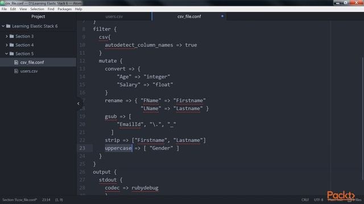This screenshot has height=204, width=364.
Task: Click the word mutate in the editor
Action: (107, 61)
